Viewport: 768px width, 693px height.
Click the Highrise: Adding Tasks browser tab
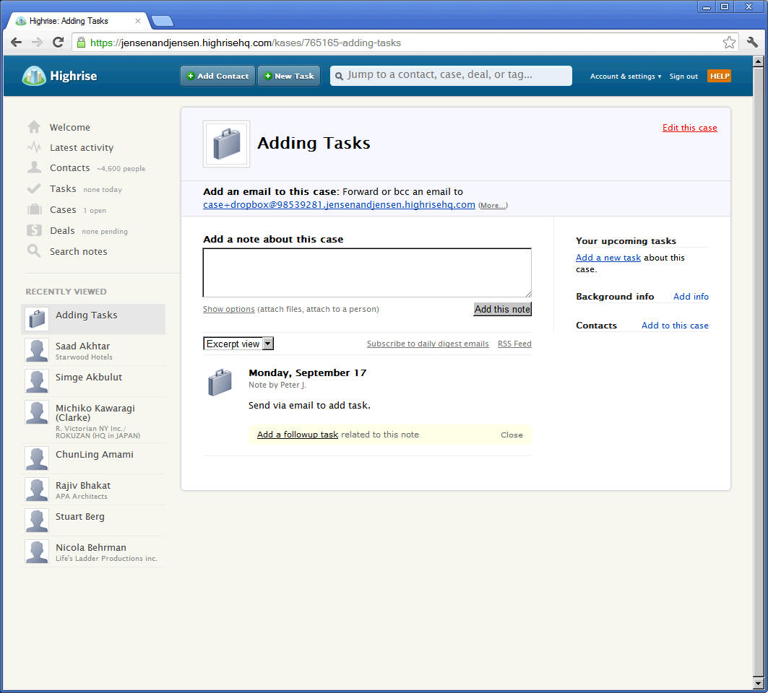[77, 21]
